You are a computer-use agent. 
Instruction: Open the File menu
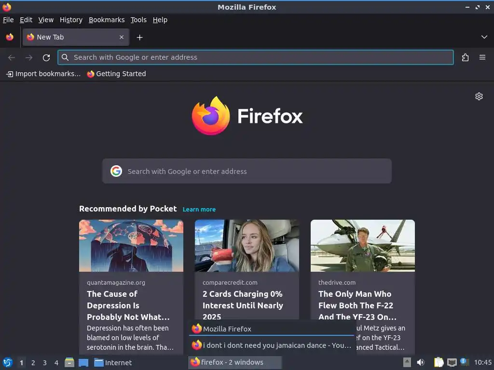pos(8,20)
